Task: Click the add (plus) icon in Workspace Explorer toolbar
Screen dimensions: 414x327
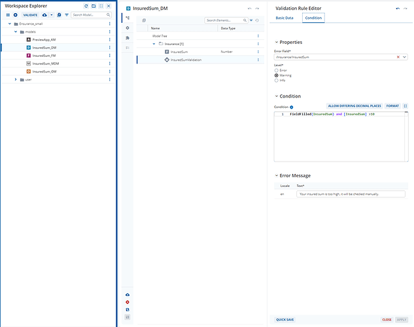Action: pyautogui.click(x=15, y=15)
